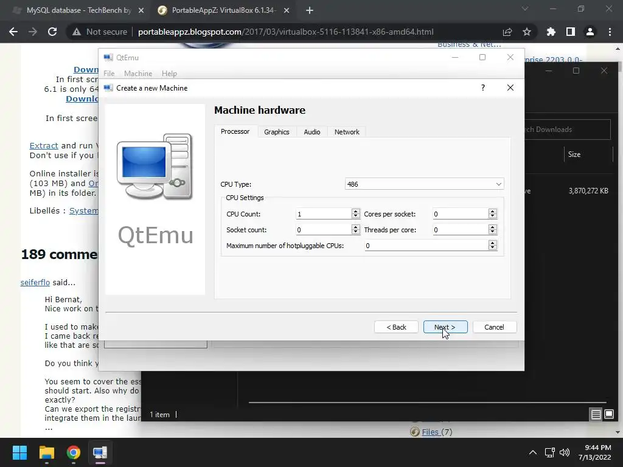Toggle Chrome side panel icon
The image size is (623, 467).
point(571,32)
